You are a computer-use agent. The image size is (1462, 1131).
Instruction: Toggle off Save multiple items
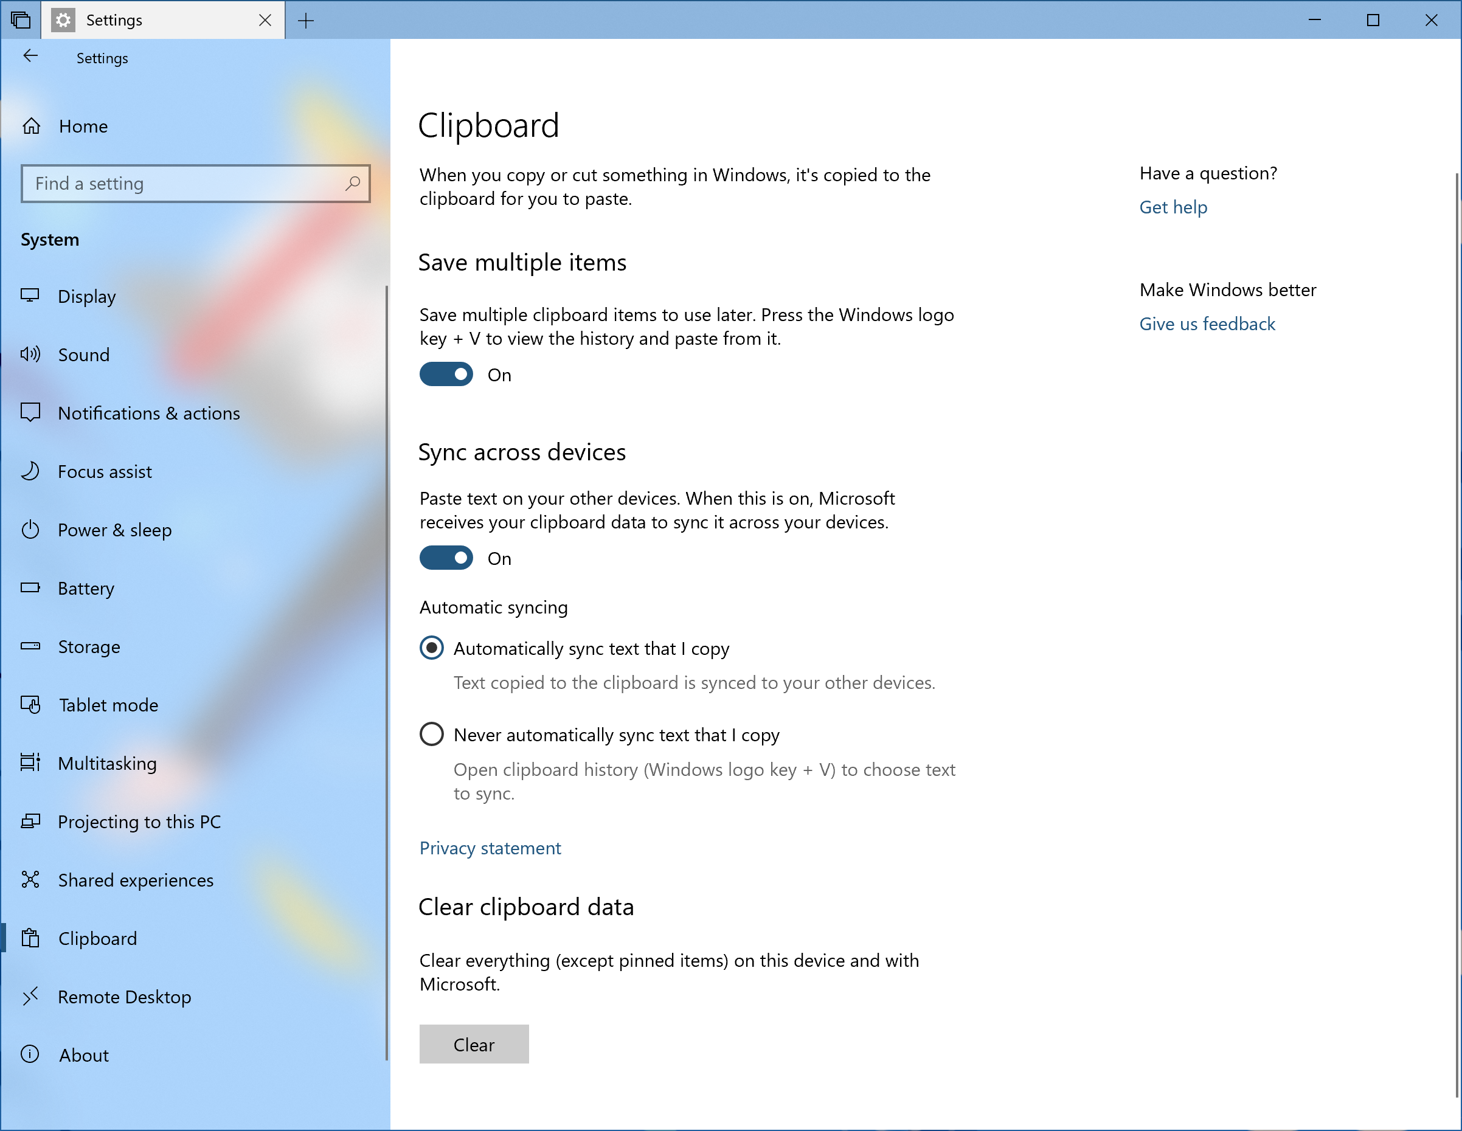(x=446, y=374)
